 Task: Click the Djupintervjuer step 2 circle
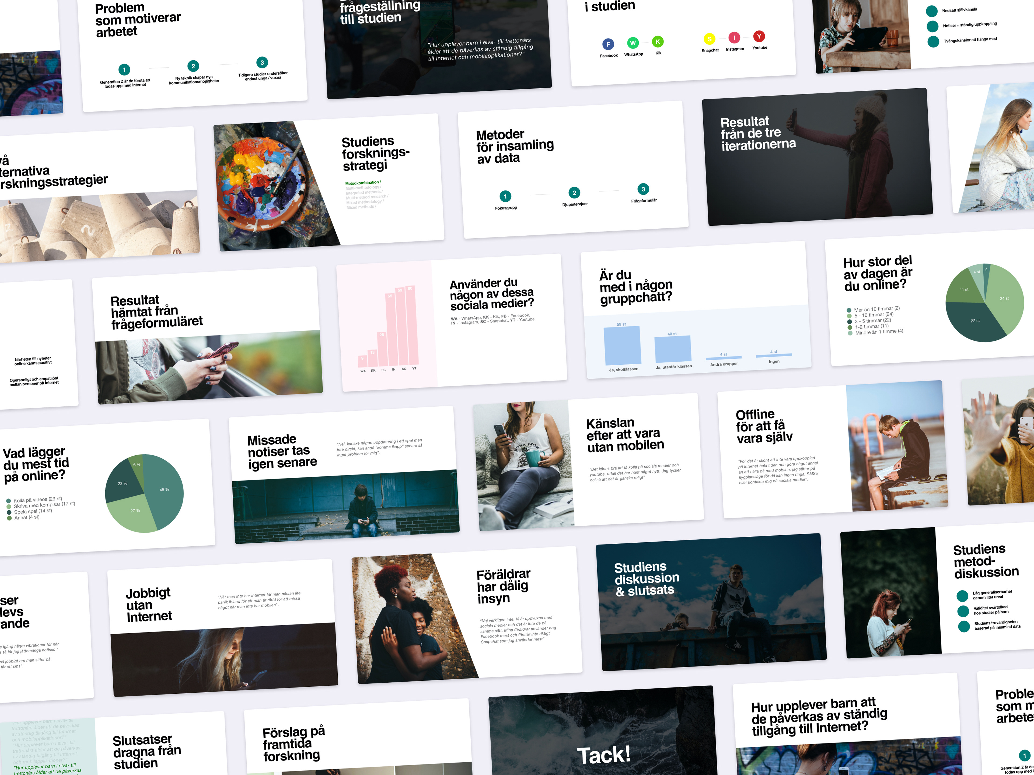pos(574,193)
